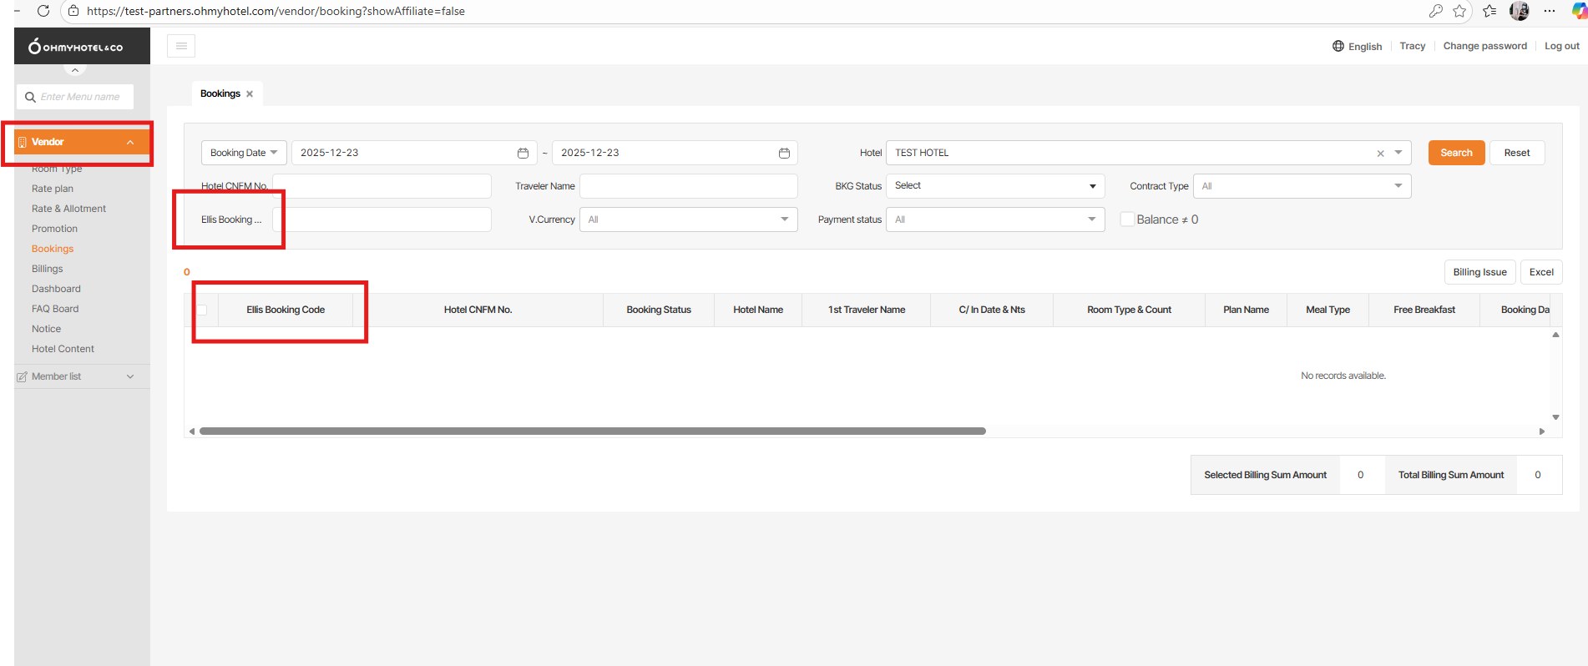The image size is (1588, 666).
Task: Click the table's scroll-right arrow
Action: [x=1541, y=431]
